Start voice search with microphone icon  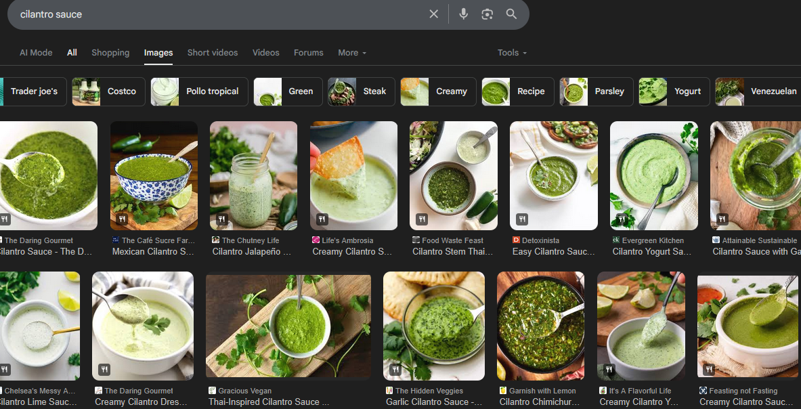point(463,14)
